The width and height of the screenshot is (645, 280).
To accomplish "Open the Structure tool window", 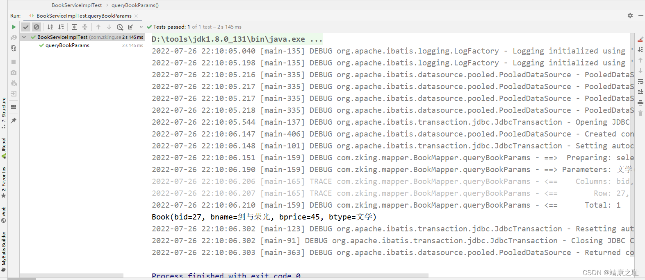I will 4,112.
